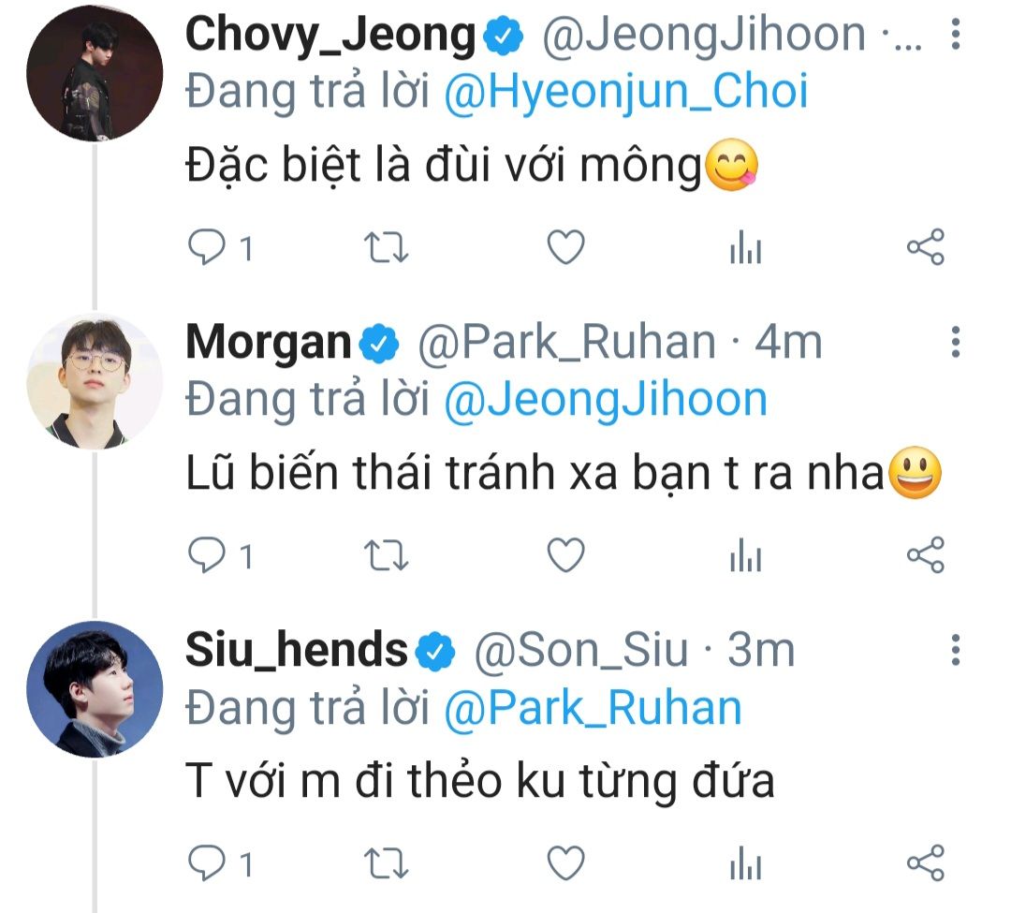The image size is (1011, 913).
Task: View analytics for Chovy_Jeong's tweet
Action: pos(745,250)
